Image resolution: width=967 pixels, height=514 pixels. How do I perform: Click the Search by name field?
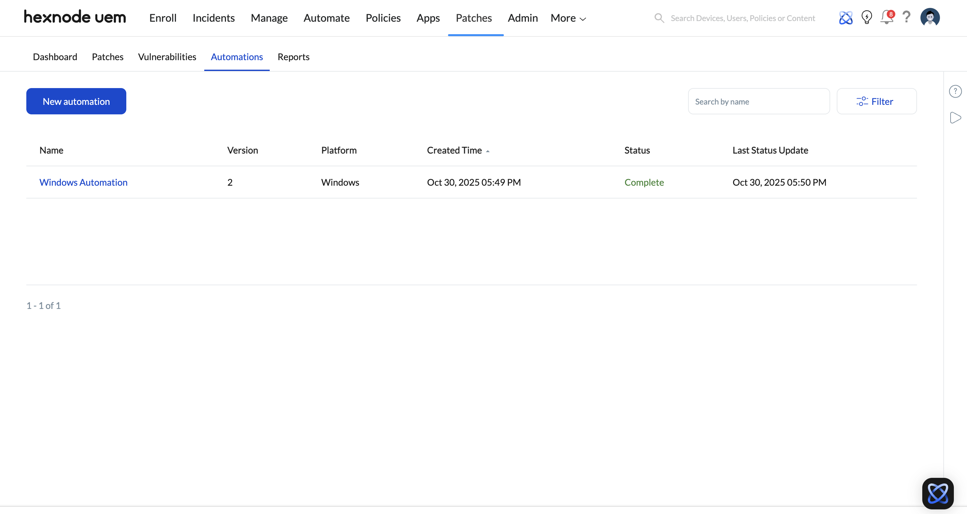point(758,101)
